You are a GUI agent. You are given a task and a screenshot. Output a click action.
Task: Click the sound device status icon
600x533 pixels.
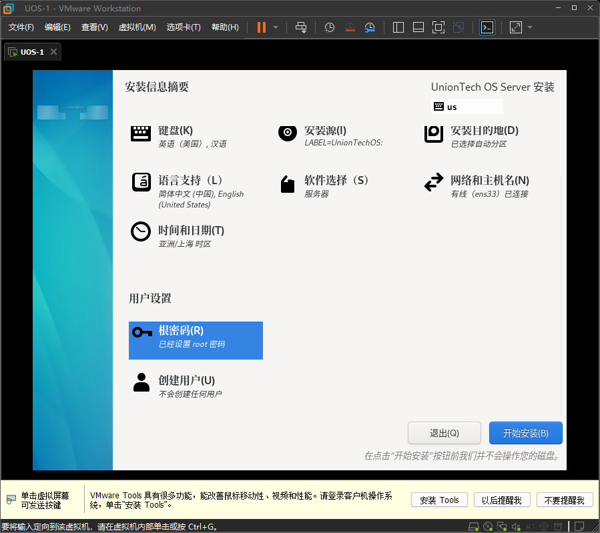point(517,526)
